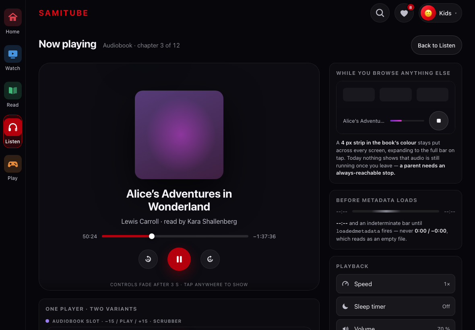The image size is (475, 330).
Task: Click Audiobook chapter 3 of 12 text
Action: pos(141,45)
